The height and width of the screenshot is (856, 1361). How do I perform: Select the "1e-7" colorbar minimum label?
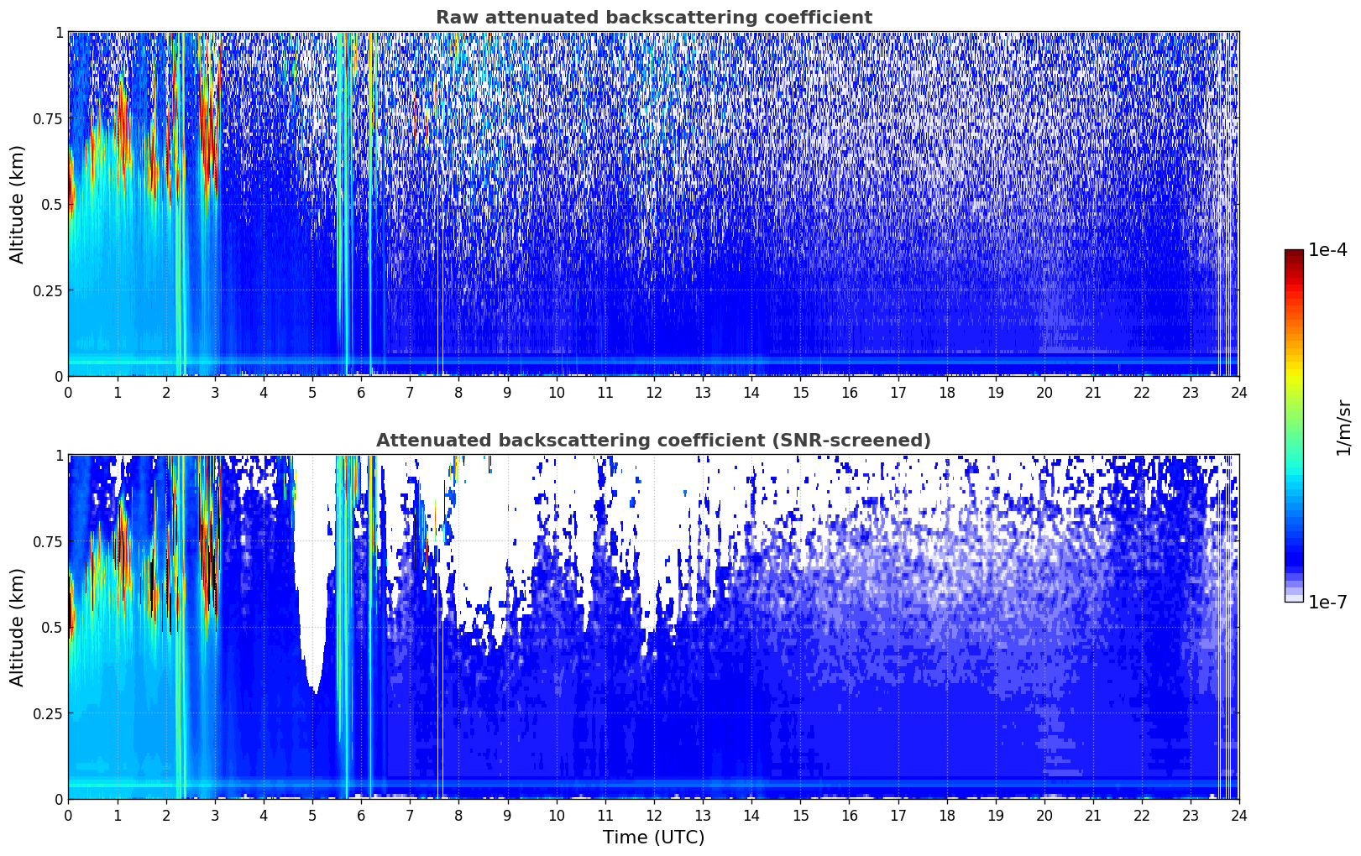1327,602
